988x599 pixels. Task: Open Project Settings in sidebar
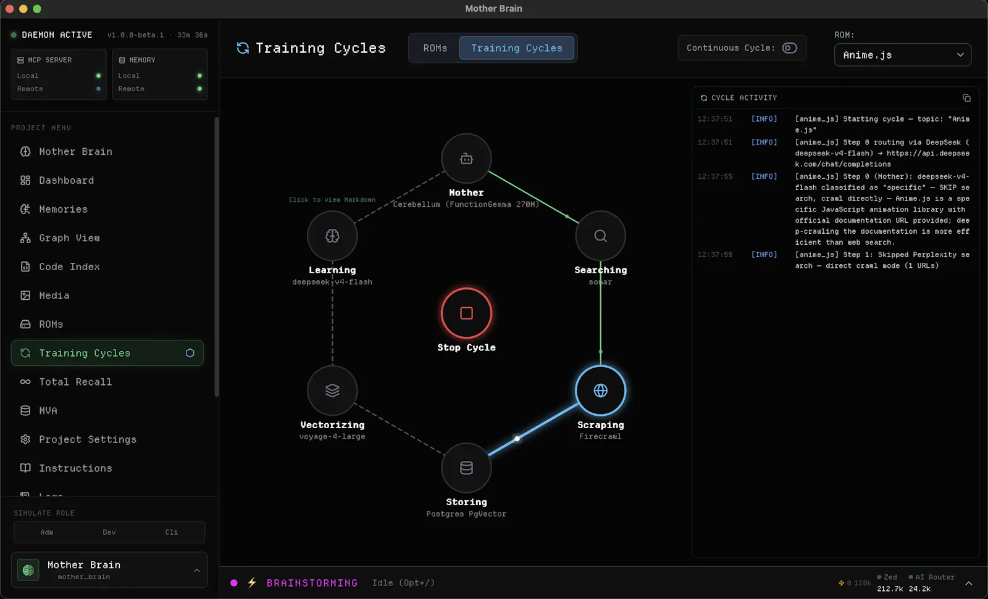point(107,439)
